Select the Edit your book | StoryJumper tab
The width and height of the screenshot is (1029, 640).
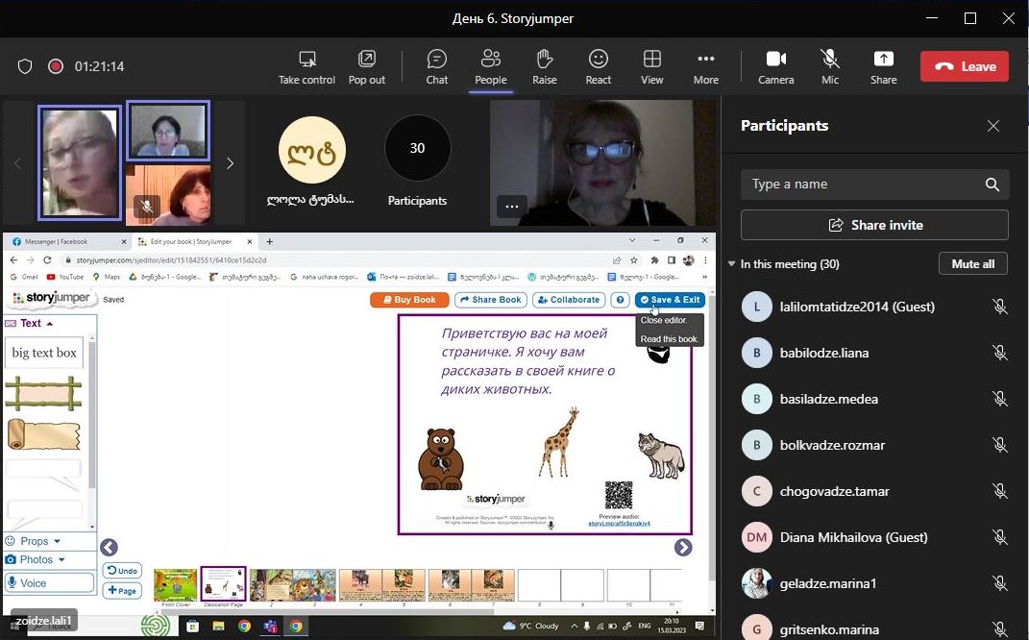[194, 241]
